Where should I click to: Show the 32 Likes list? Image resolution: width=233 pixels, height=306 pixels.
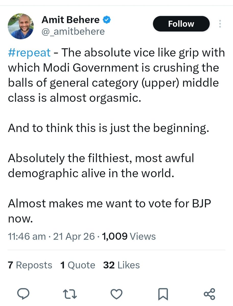pyautogui.click(x=121, y=265)
